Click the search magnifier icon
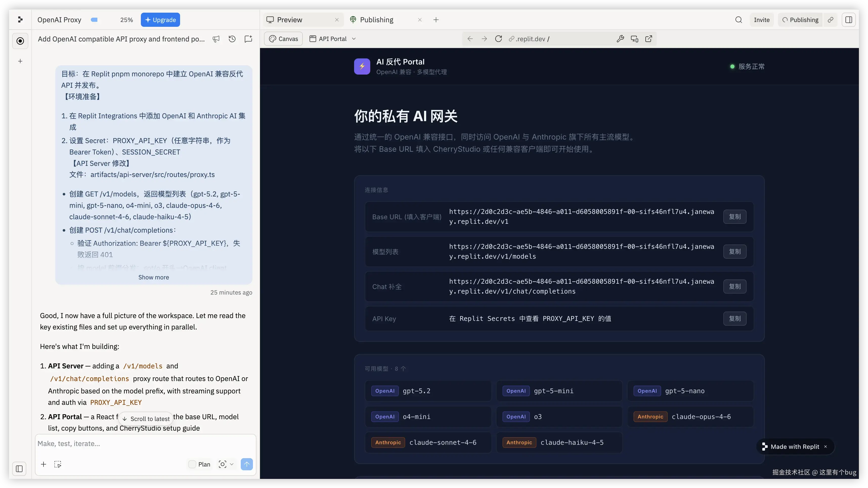Image resolution: width=868 pixels, height=488 pixels. click(x=739, y=19)
